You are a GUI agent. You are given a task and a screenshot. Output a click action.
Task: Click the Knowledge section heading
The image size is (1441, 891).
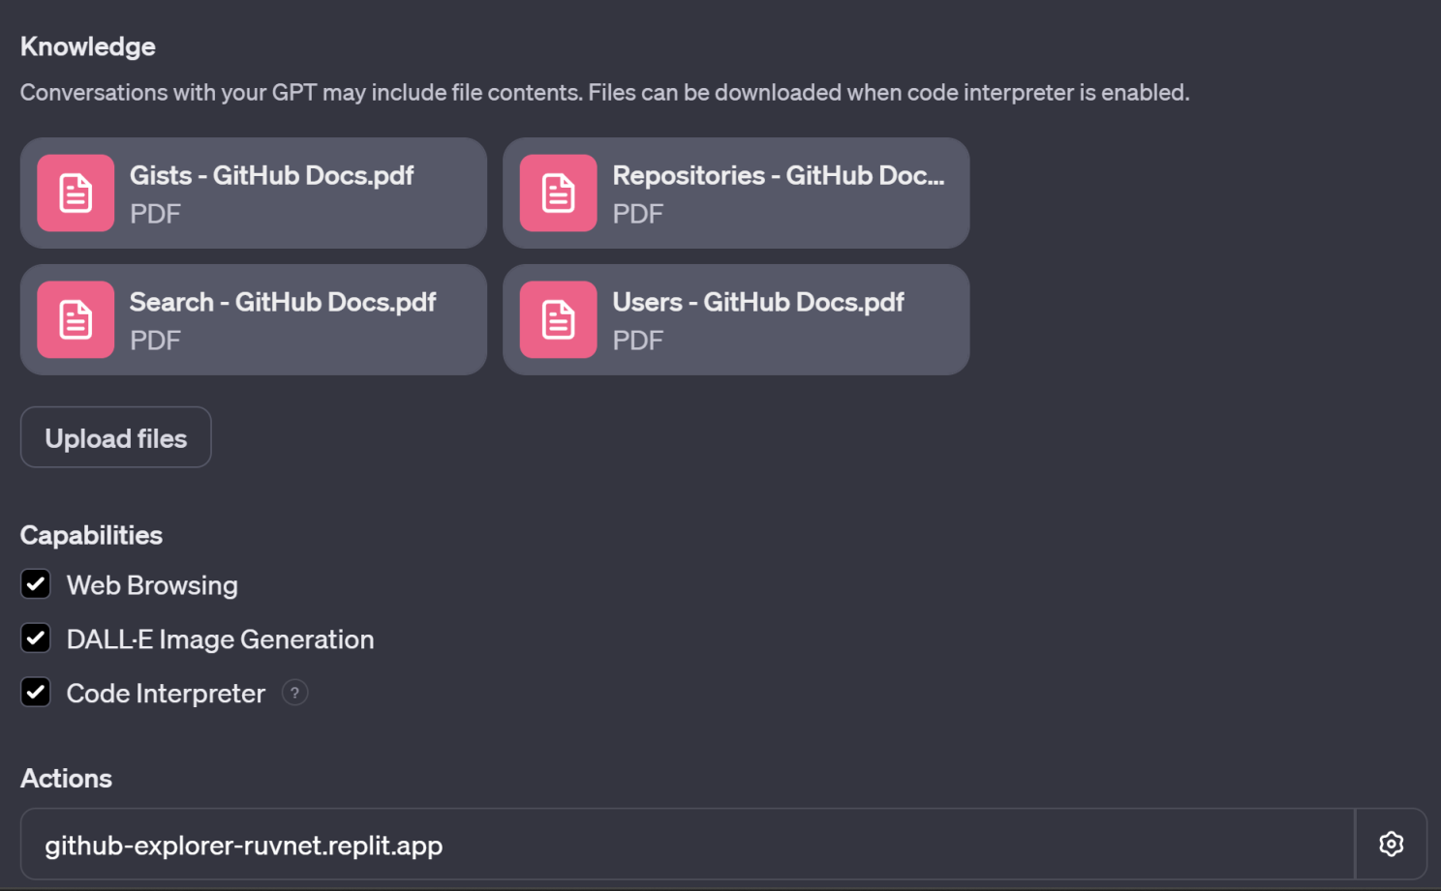pos(88,46)
